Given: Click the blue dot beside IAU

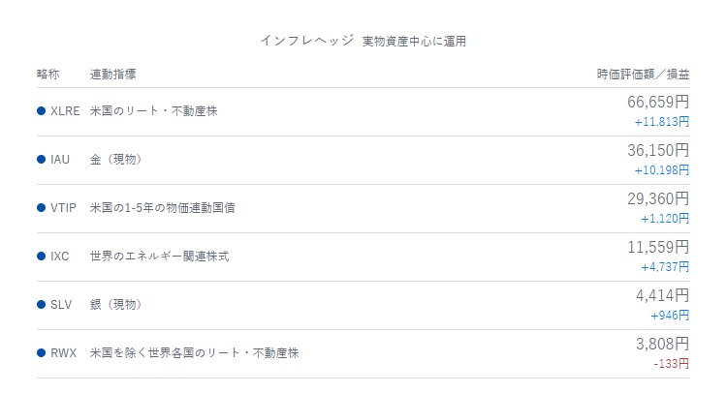Looking at the screenshot, I should coord(42,160).
